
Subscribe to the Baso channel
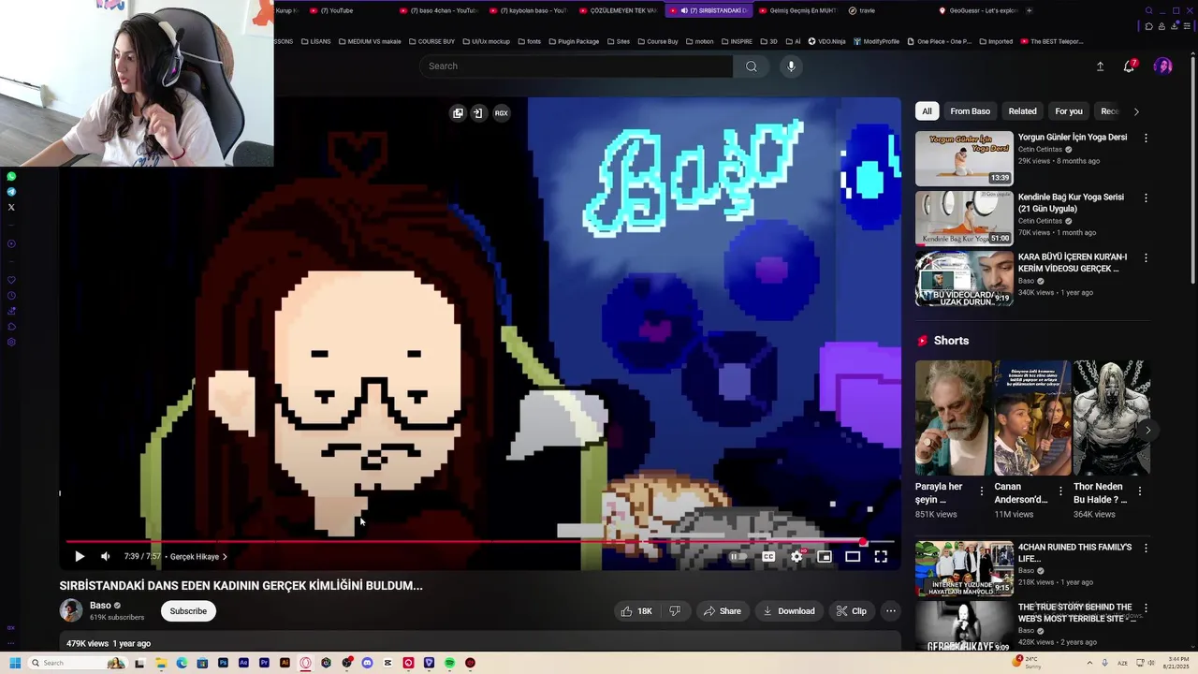(188, 611)
